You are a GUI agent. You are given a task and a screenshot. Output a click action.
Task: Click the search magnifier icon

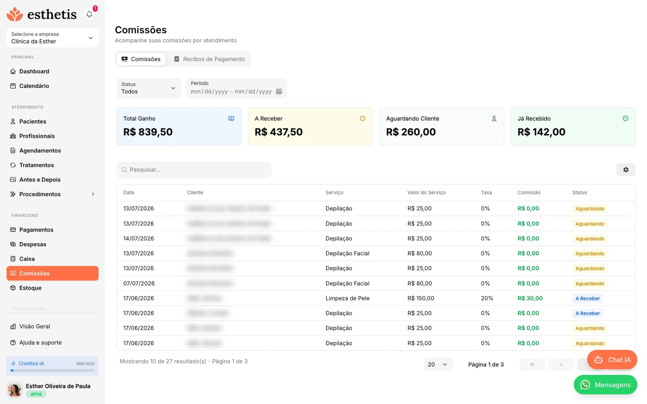124,170
